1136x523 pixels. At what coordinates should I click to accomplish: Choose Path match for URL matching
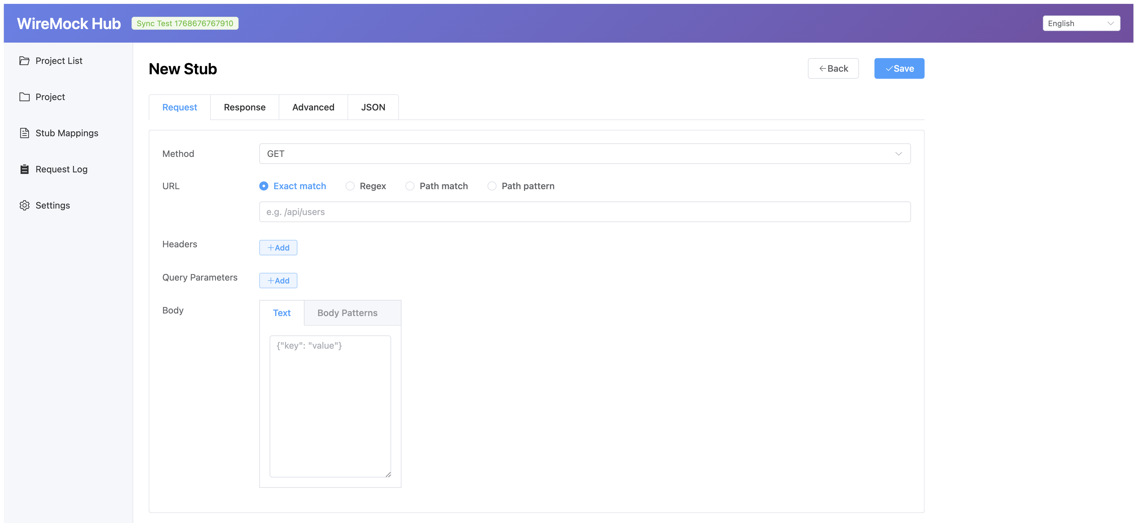click(x=410, y=186)
